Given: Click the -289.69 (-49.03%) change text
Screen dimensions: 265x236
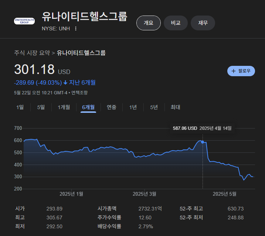Looking at the screenshot, I should 38,82.
